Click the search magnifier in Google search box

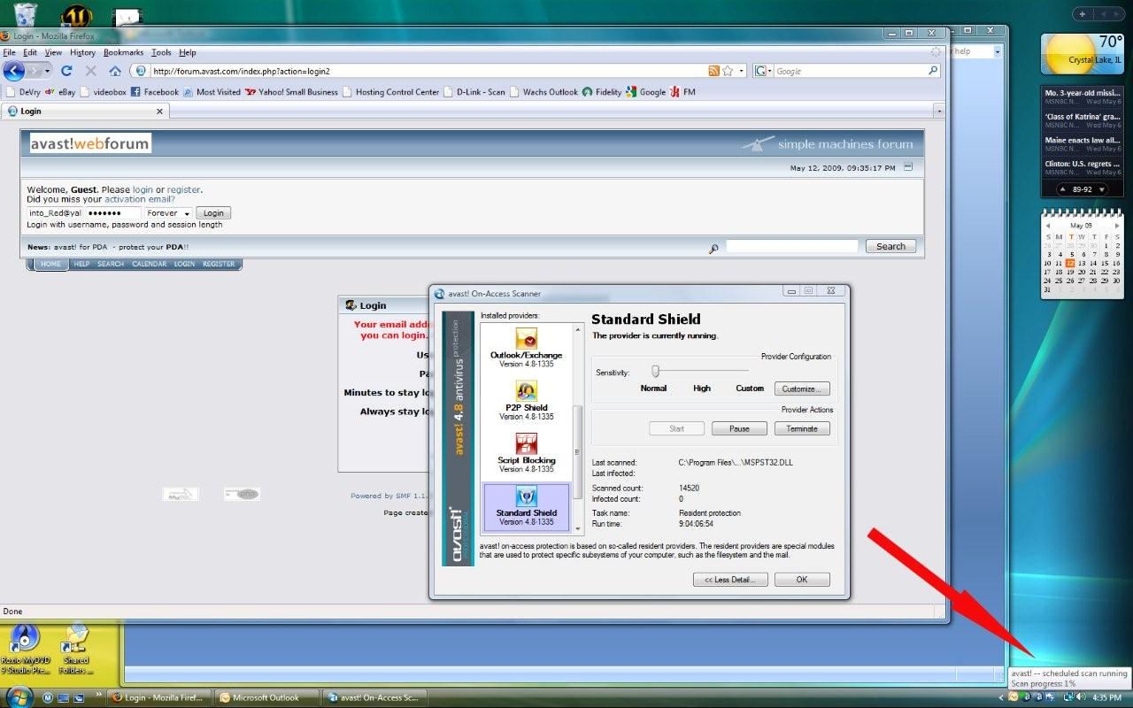click(933, 71)
